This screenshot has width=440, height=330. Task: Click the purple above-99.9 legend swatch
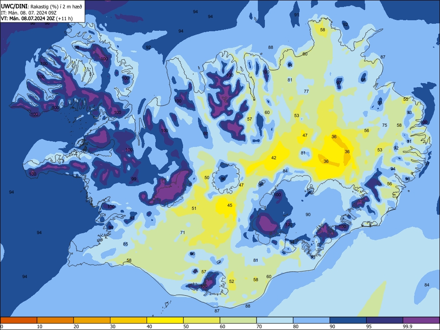tap(421, 320)
